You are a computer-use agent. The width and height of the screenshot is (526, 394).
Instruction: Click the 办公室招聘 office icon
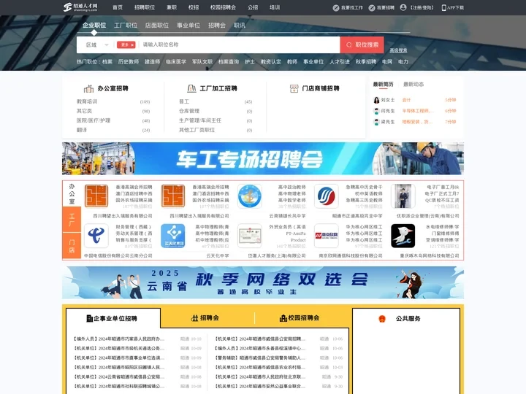click(88, 88)
